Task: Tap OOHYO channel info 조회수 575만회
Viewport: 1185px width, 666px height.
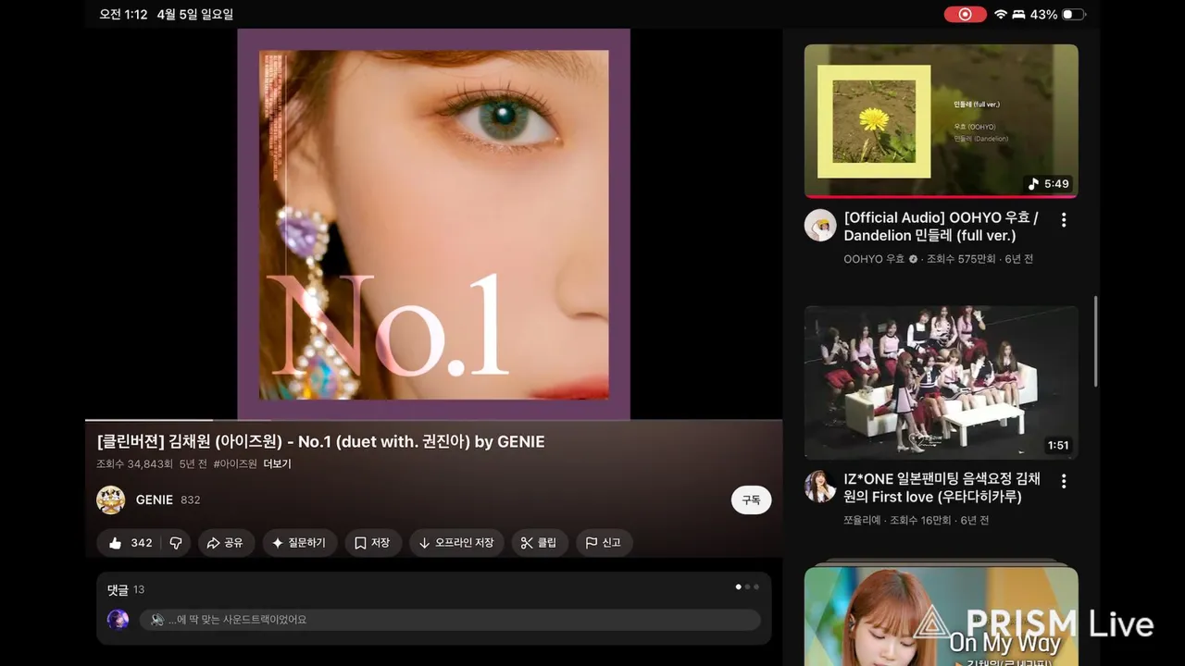Action: click(939, 259)
